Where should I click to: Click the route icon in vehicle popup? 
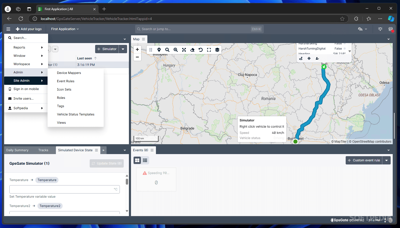point(301,58)
